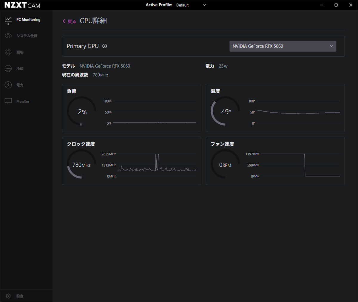Close the NZXT CAM window
358x302 pixels.
pyautogui.click(x=351, y=5)
